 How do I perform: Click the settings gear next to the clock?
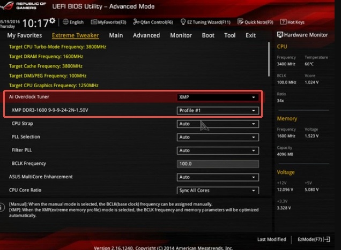pyautogui.click(x=52, y=21)
